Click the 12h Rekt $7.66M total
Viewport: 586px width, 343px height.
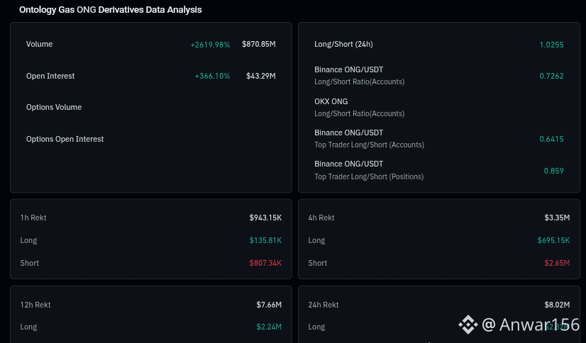(x=269, y=305)
